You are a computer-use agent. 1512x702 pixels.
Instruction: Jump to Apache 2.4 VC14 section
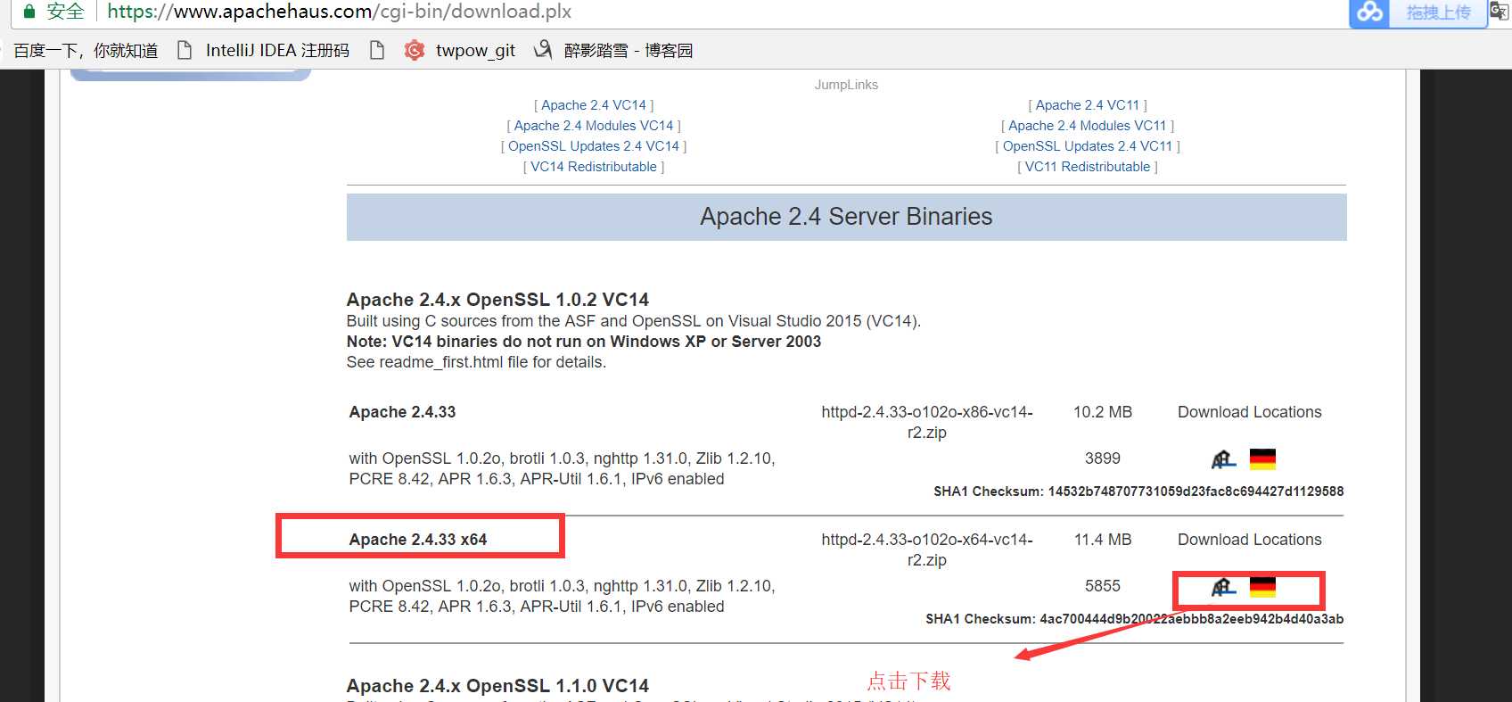(594, 105)
